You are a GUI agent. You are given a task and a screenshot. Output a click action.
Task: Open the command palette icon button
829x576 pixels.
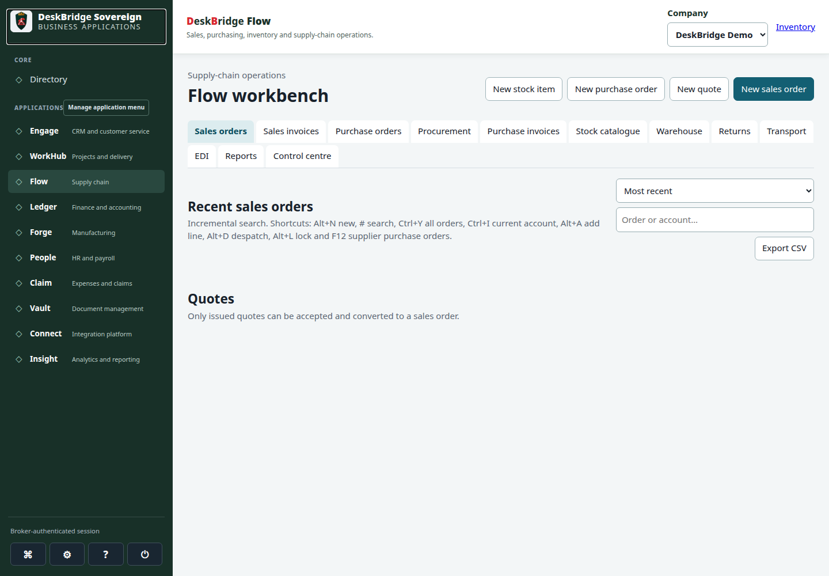(28, 554)
